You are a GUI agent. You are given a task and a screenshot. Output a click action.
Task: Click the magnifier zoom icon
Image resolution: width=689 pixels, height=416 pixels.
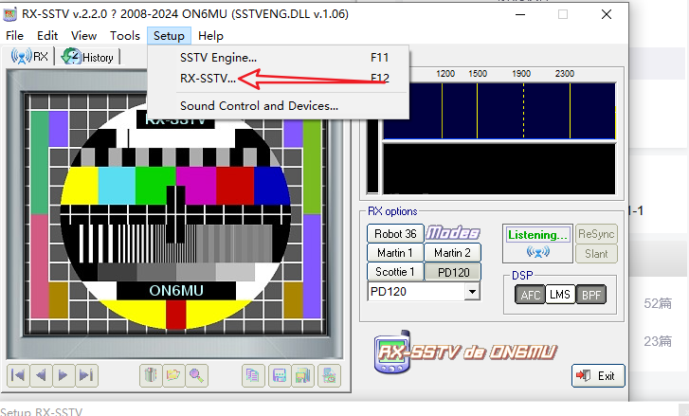coord(196,375)
